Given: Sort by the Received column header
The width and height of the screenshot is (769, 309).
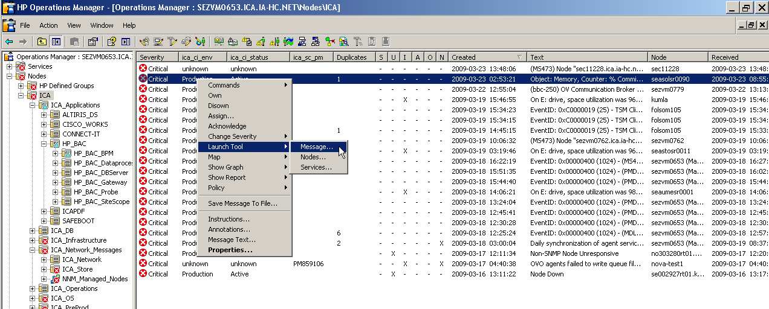Looking at the screenshot, I should (739, 57).
